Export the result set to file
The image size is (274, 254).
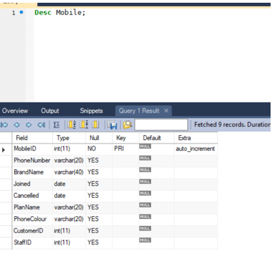tap(112, 125)
